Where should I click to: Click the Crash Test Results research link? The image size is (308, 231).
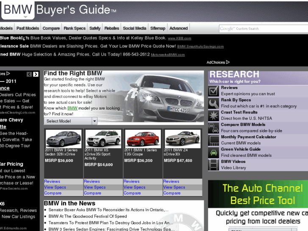coord(239,112)
